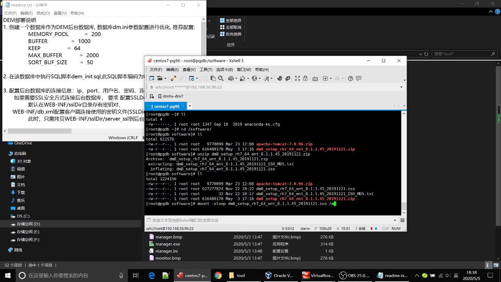Expand Print dropdown arrow in Xshell toolbar
Image resolution: width=501 pixels, height=282 pixels.
(x=236, y=78)
